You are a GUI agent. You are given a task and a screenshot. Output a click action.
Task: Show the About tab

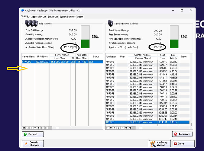coord(80,17)
